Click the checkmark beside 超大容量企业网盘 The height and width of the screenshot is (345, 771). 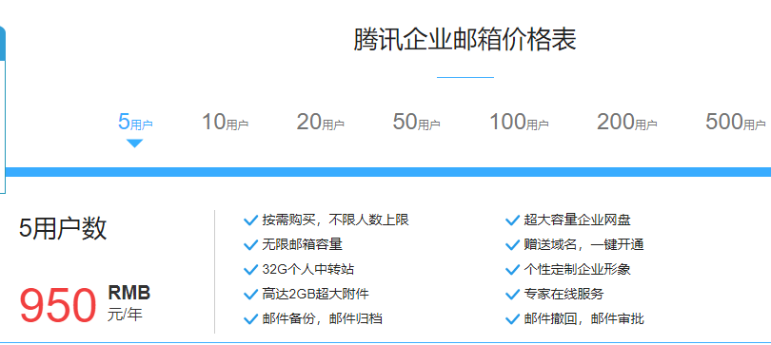click(x=512, y=220)
